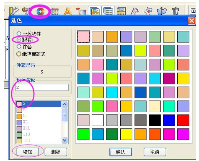Select size S in the list
Viewport: 199px width, 161px height.
[39, 104]
